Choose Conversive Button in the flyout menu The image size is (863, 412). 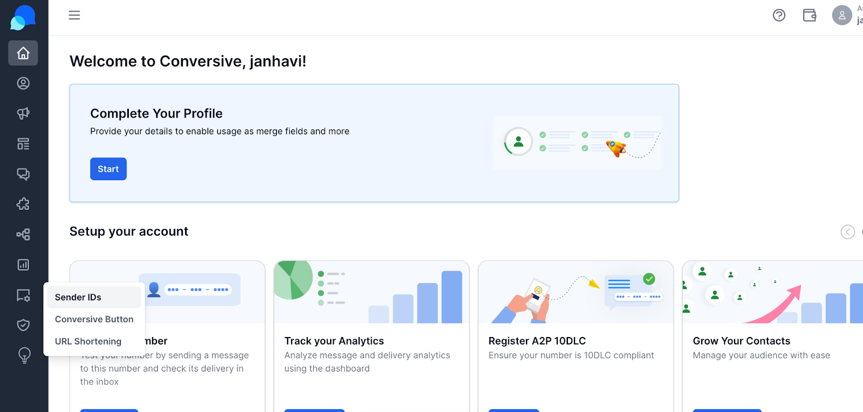click(x=94, y=319)
